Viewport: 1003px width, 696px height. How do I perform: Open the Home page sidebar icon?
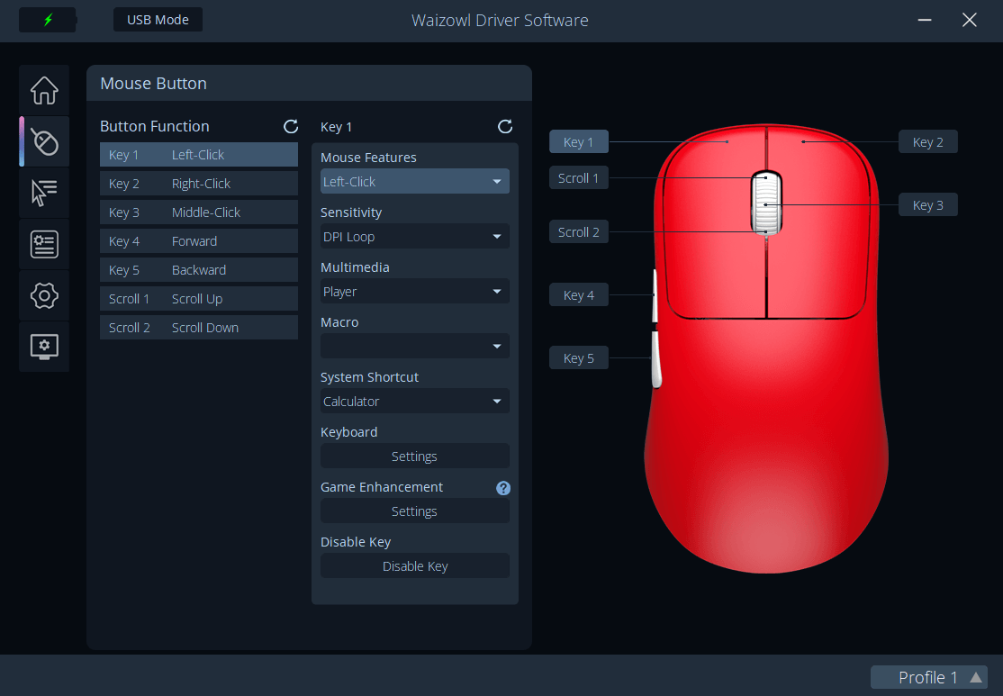(x=44, y=90)
